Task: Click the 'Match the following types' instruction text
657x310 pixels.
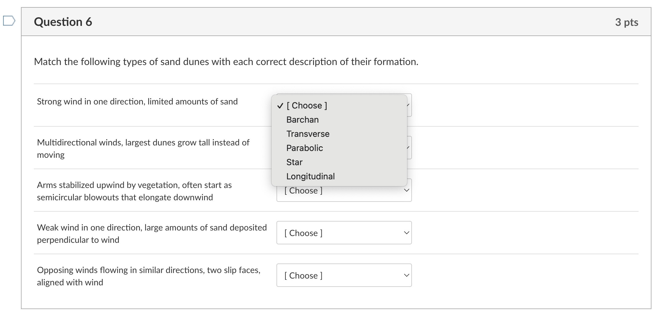Action: pos(226,62)
